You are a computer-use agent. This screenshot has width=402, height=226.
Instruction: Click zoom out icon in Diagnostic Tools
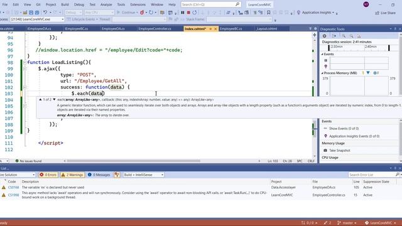tap(352, 36)
